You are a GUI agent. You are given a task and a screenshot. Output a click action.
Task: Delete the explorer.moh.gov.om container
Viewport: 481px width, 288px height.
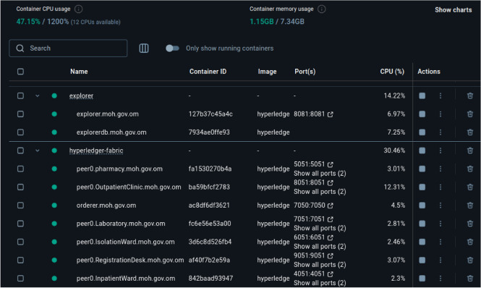tap(469, 114)
